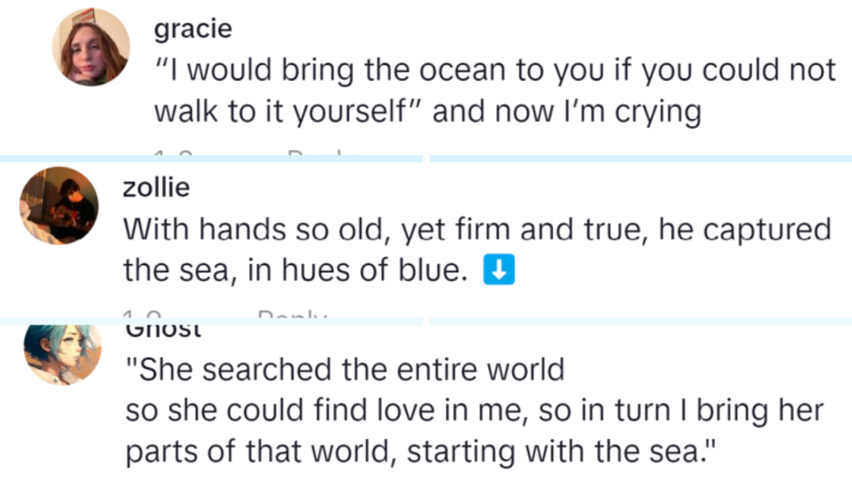Click the cut-off timestamp below gracie's comment
This screenshot has width=852, height=479.
coord(172,154)
